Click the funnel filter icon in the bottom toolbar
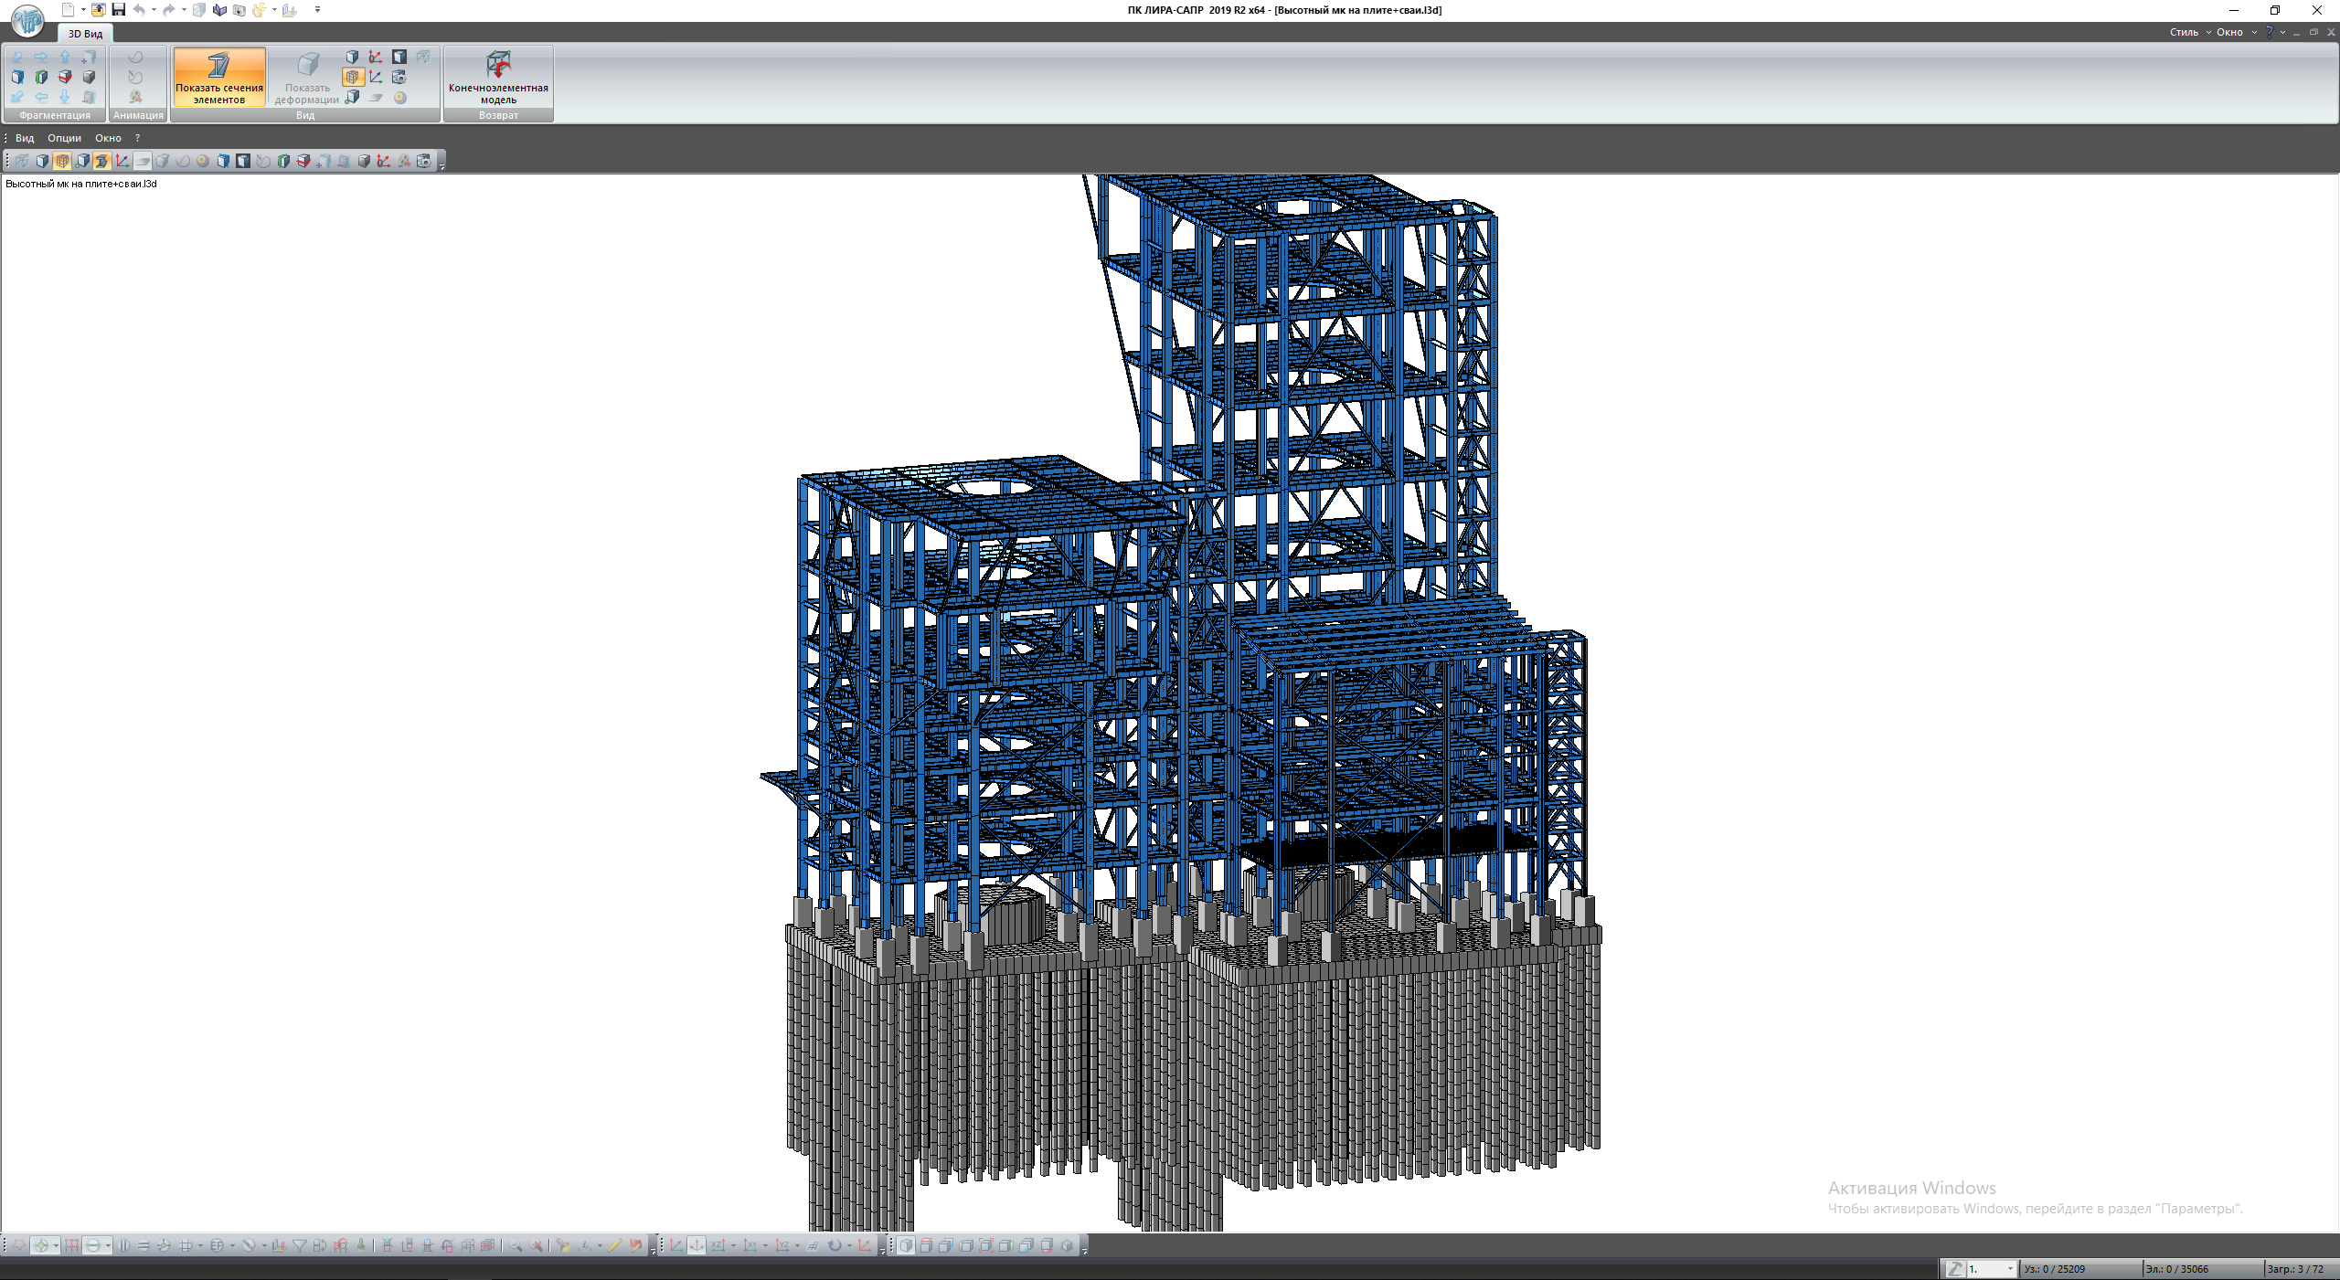Viewport: 2340px width, 1280px height. [299, 1246]
